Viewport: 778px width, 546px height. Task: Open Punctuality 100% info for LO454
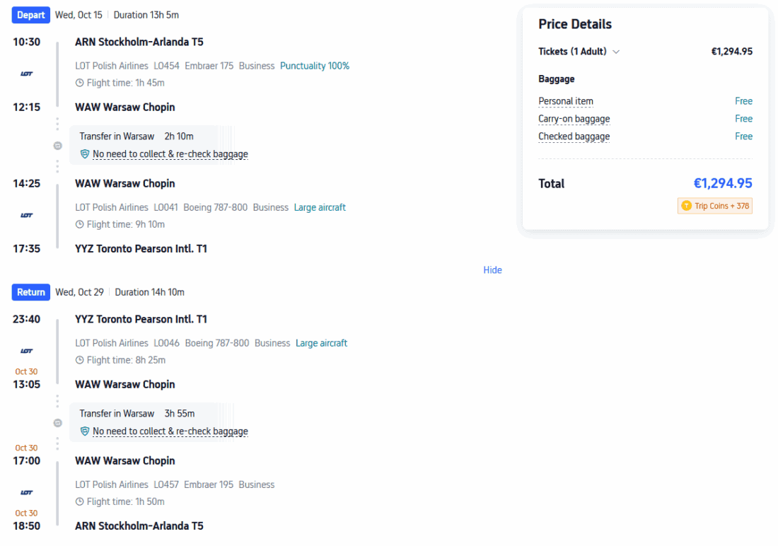point(315,66)
